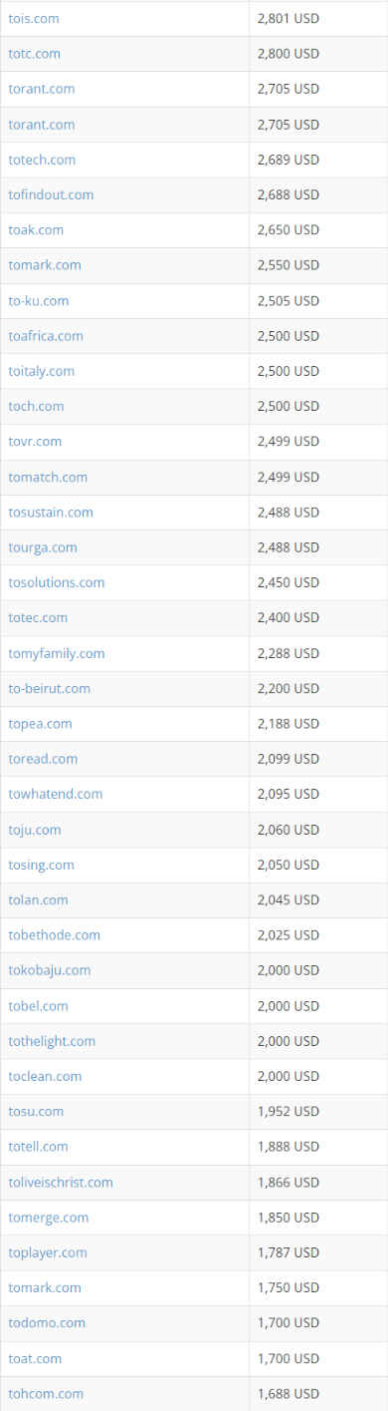
Task: Open toplayer.com domain page
Action: click(48, 1252)
